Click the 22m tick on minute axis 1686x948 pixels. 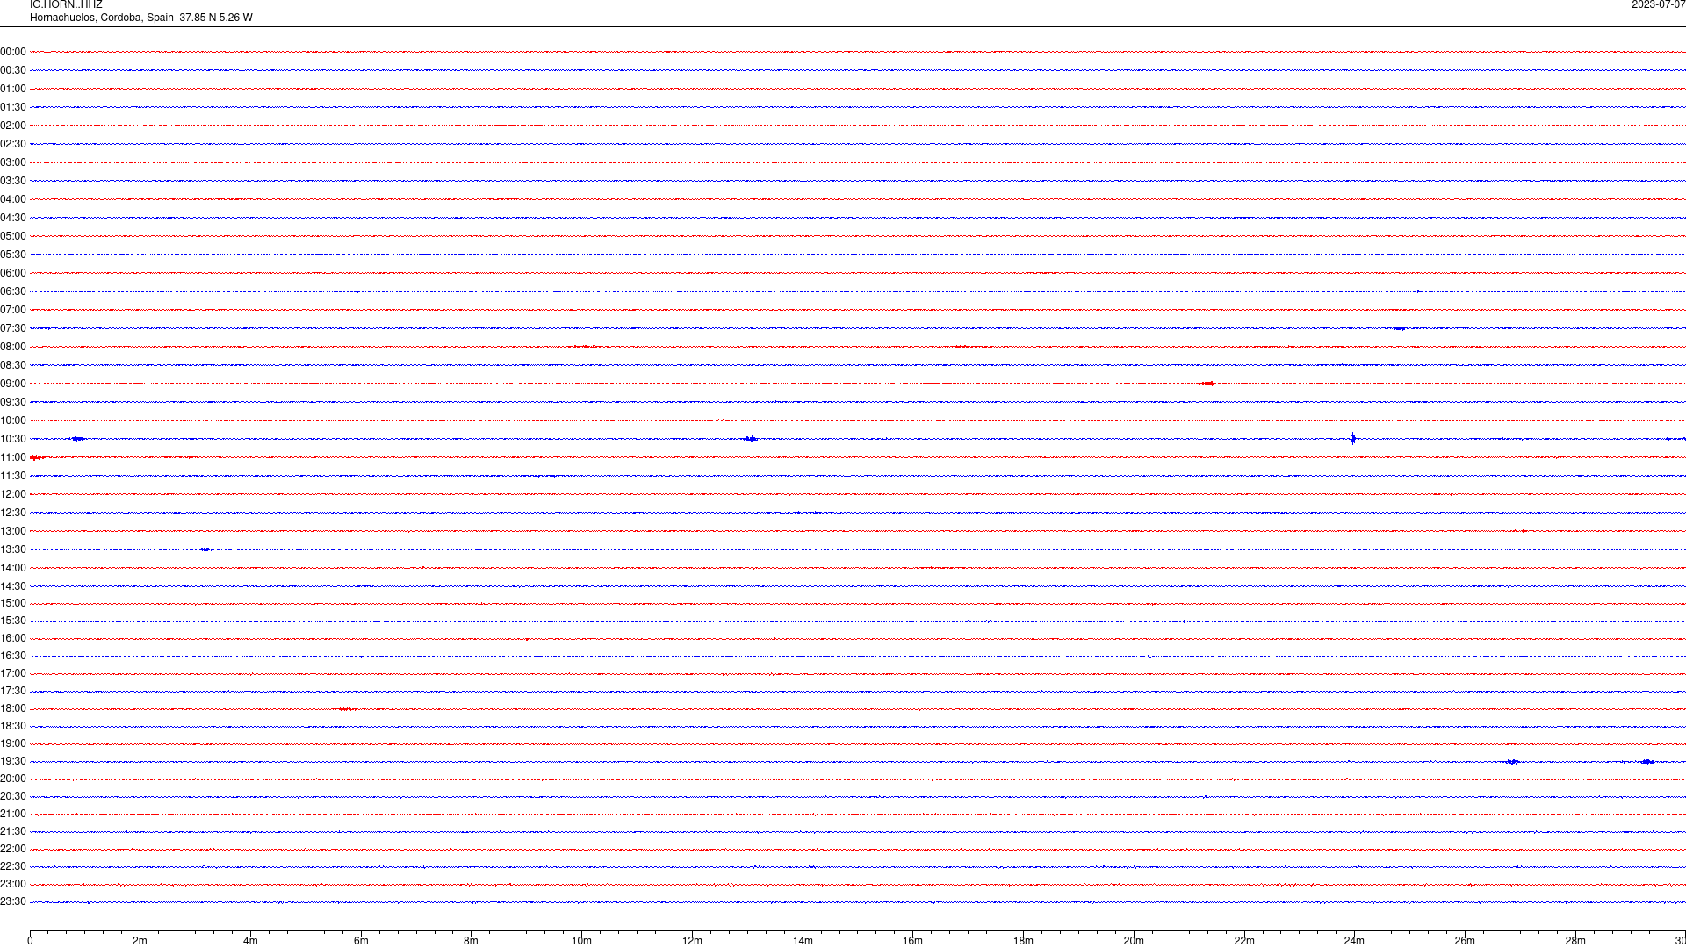point(1244,941)
